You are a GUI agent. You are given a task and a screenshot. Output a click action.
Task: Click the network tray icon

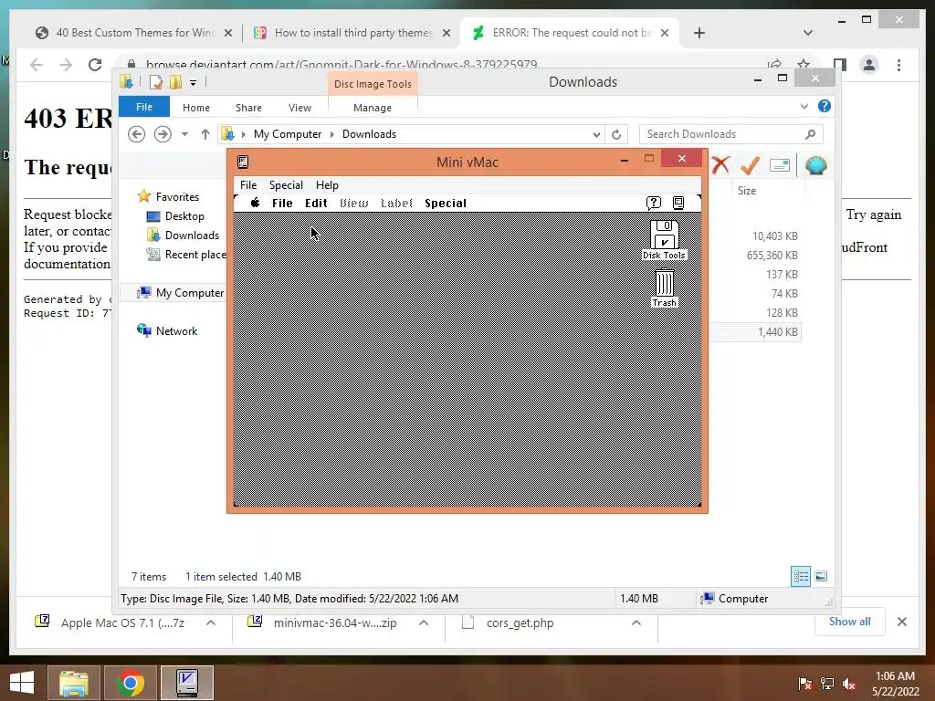[827, 684]
